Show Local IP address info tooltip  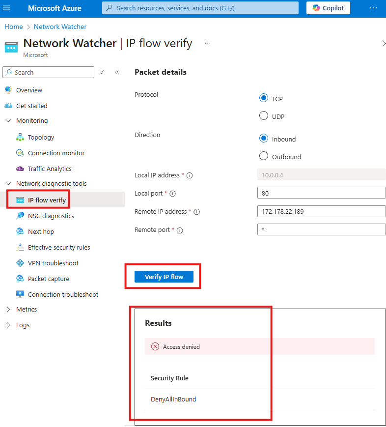tap(190, 175)
